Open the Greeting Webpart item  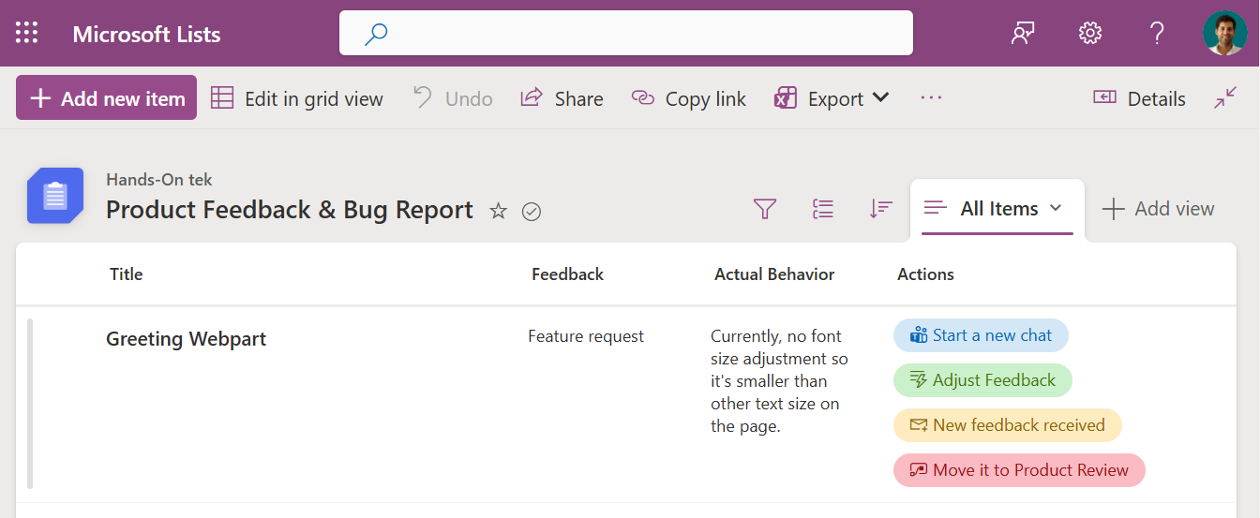click(x=186, y=339)
